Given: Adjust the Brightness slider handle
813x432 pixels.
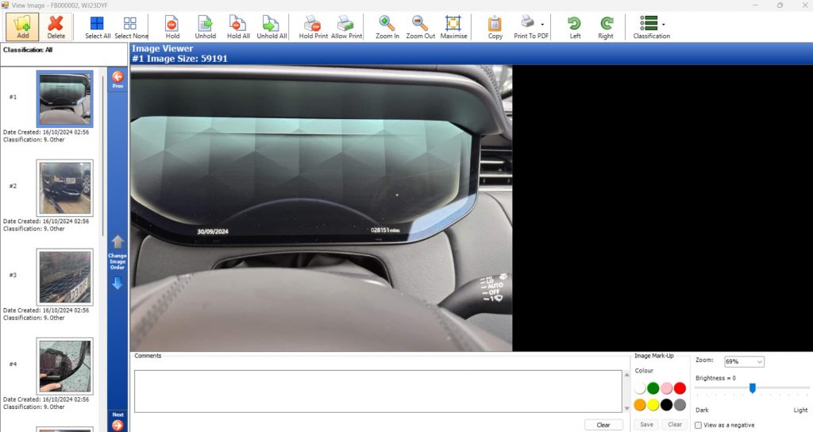Looking at the screenshot, I should (x=753, y=388).
